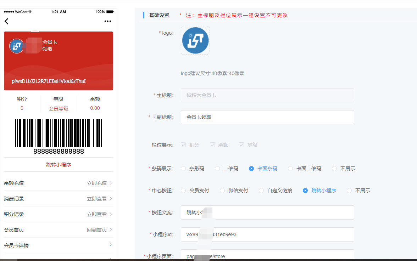
Task: Click the red 注 warning note
Action: click(x=234, y=15)
